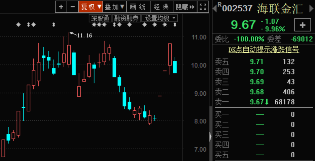The height and width of the screenshot is (161, 315).
Task: Click the 买一 bid row label
Action: click(221, 115)
